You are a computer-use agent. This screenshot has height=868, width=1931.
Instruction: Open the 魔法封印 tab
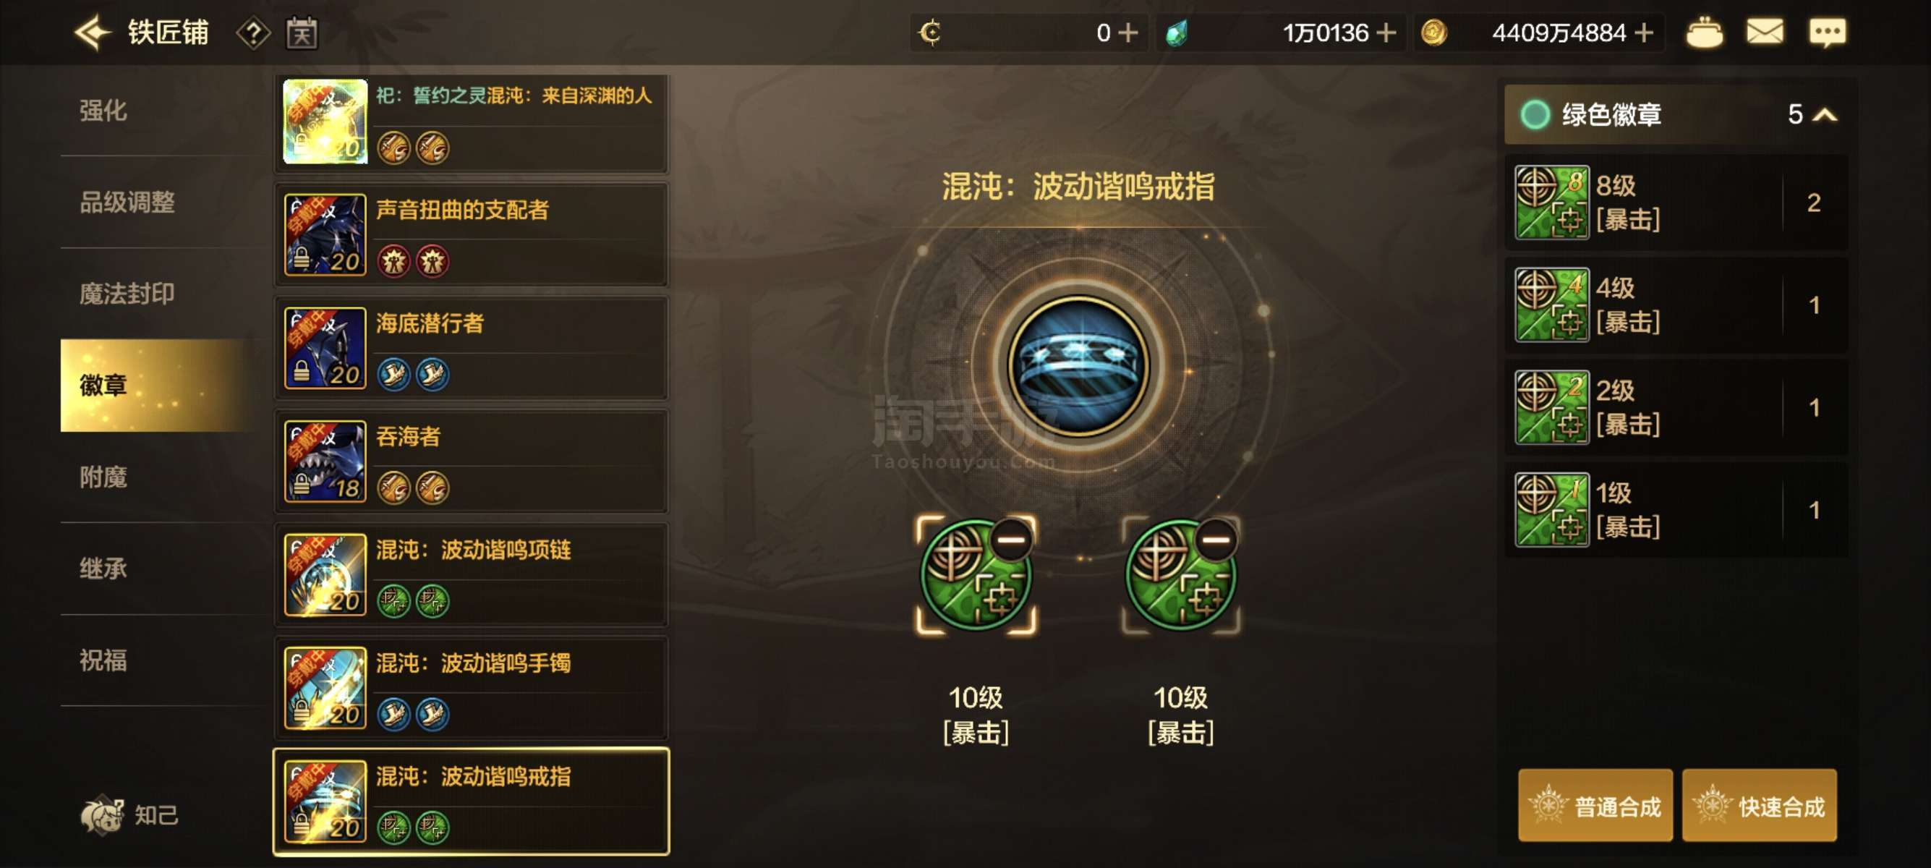(x=127, y=293)
